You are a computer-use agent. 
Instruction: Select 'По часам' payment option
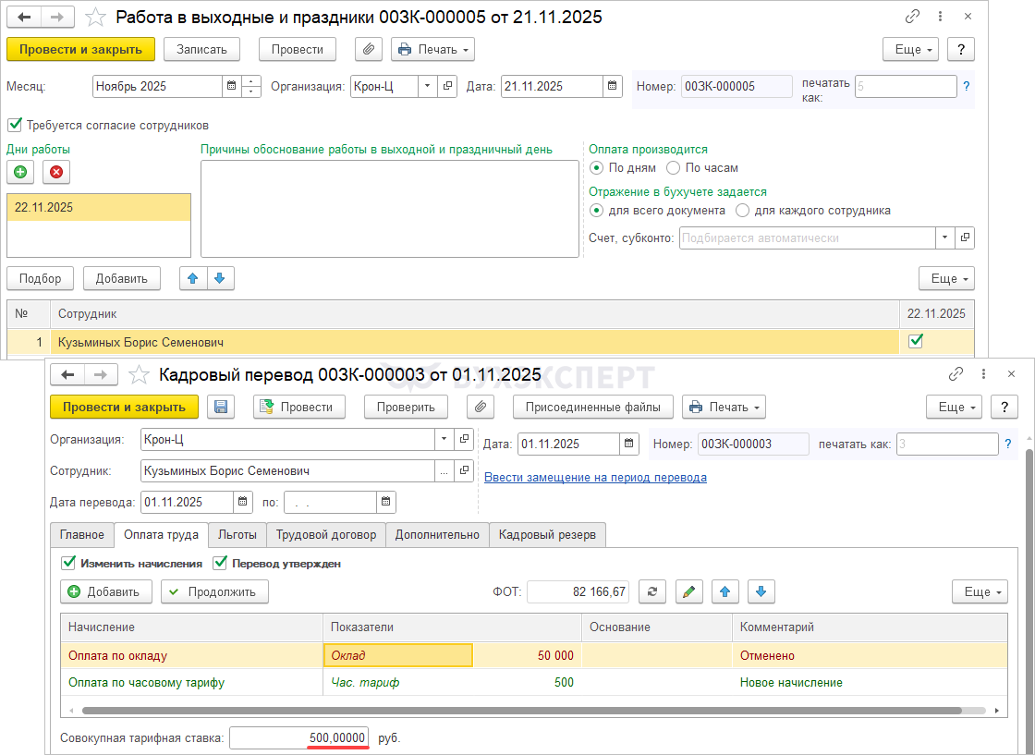[673, 168]
